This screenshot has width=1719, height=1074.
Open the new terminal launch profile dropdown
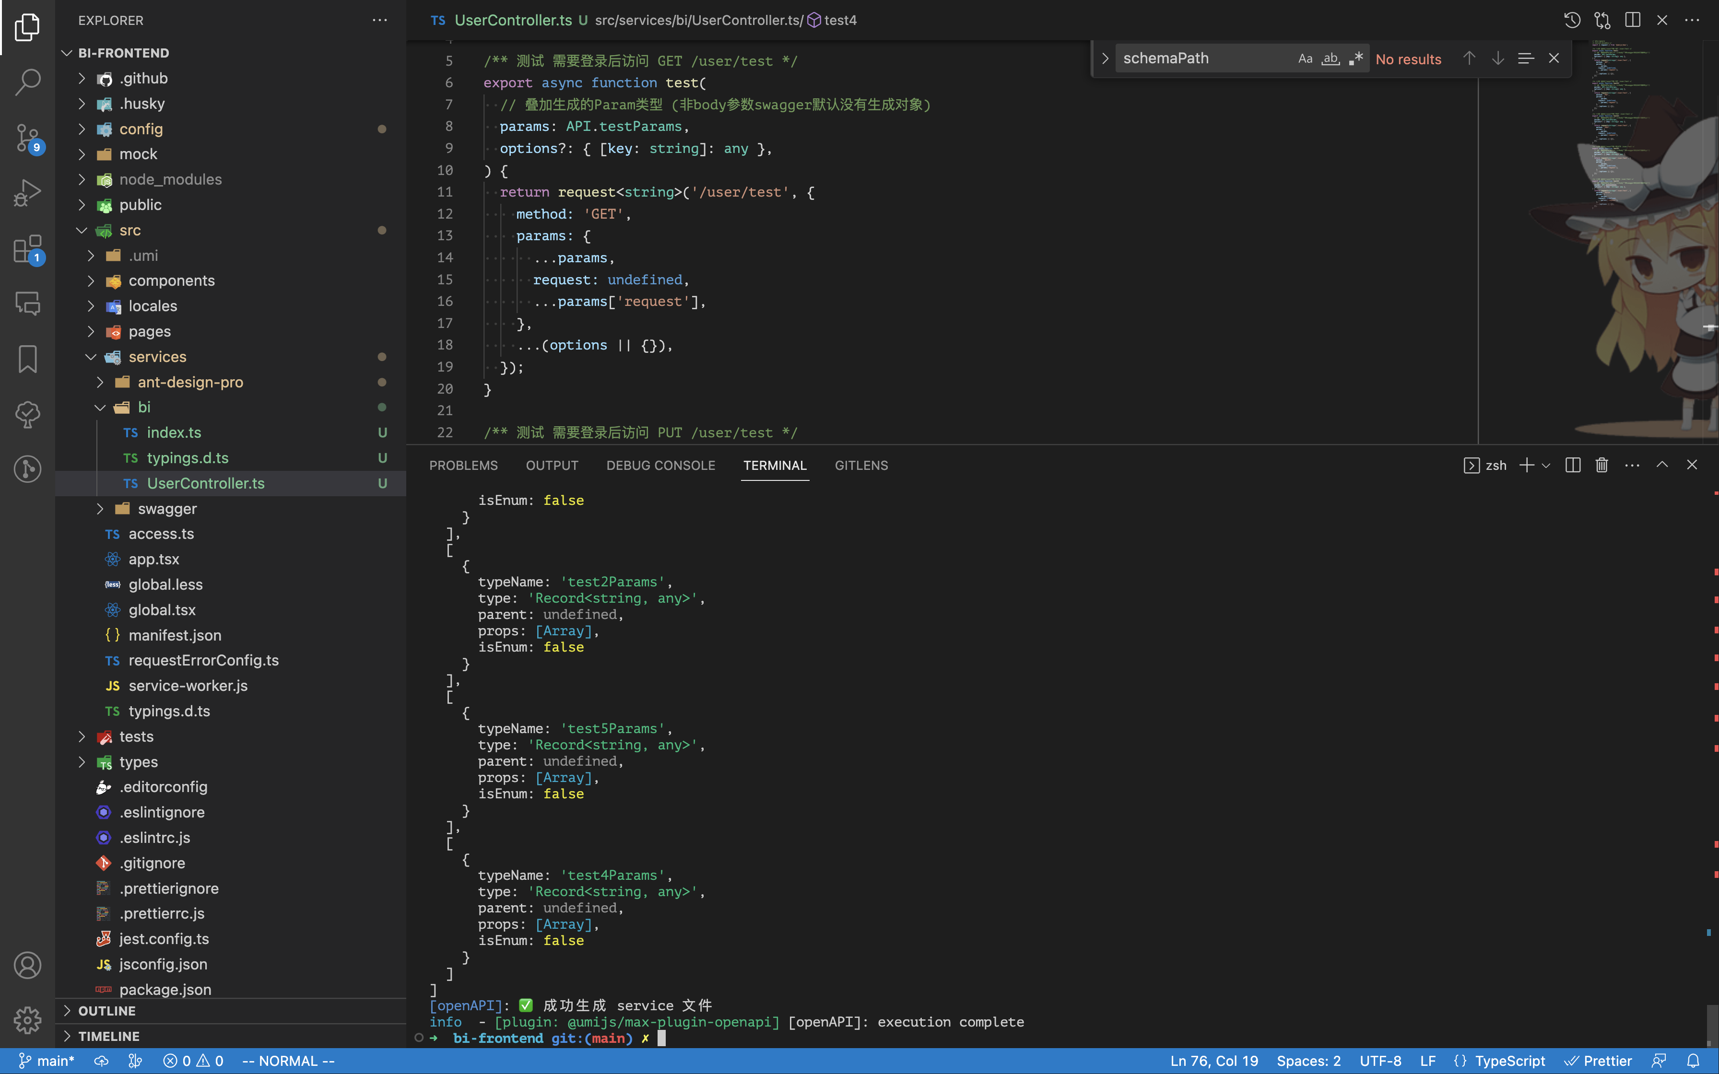coord(1546,466)
